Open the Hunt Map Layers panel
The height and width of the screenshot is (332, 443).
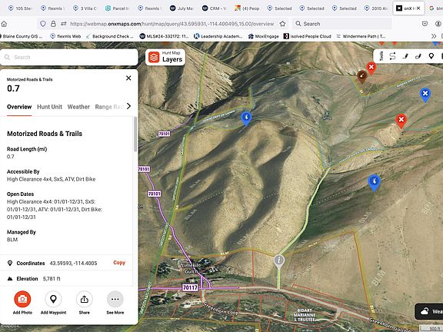tap(165, 57)
